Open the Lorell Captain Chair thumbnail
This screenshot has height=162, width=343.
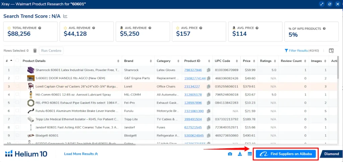(30, 86)
